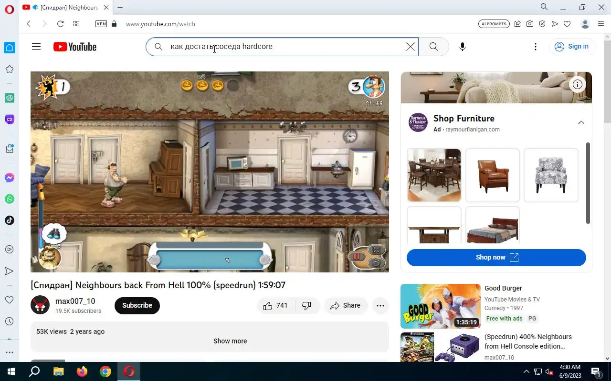
Task: Share the video
Action: pyautogui.click(x=346, y=305)
